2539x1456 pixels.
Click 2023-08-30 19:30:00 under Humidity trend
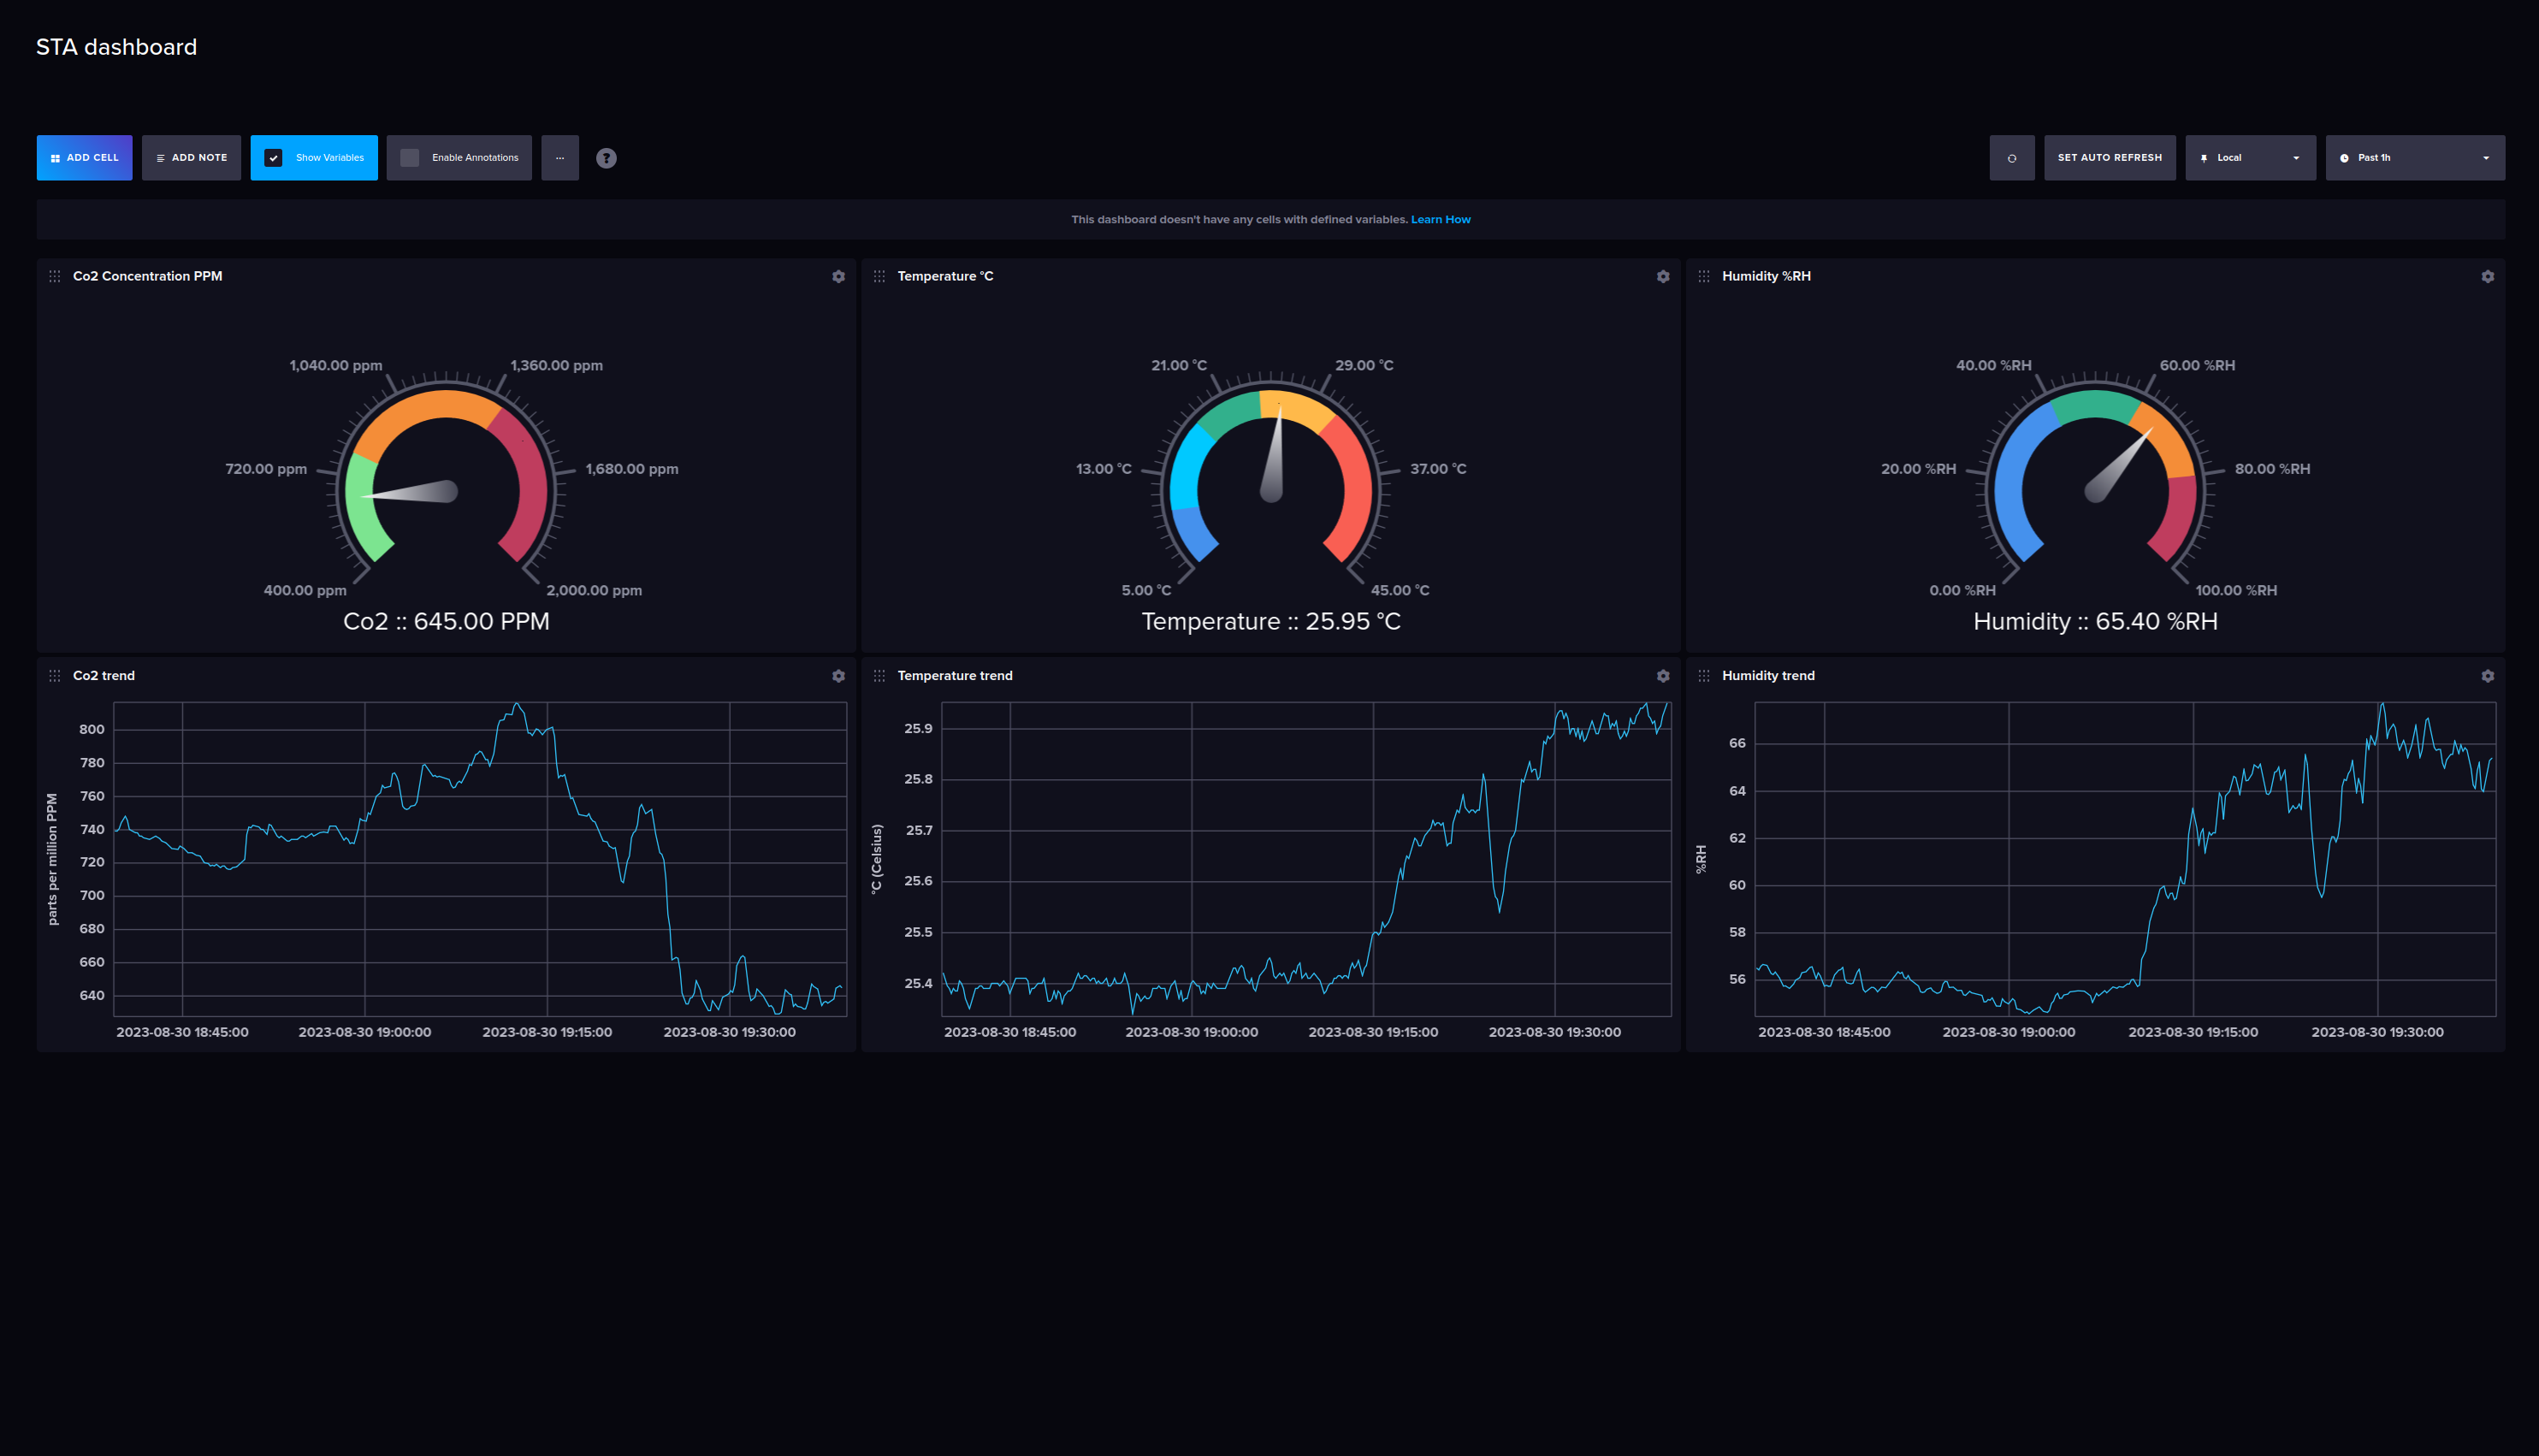[2377, 1033]
